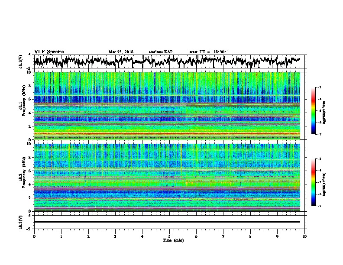Click the ch.1 spectrogram color scale bar

coord(313,111)
